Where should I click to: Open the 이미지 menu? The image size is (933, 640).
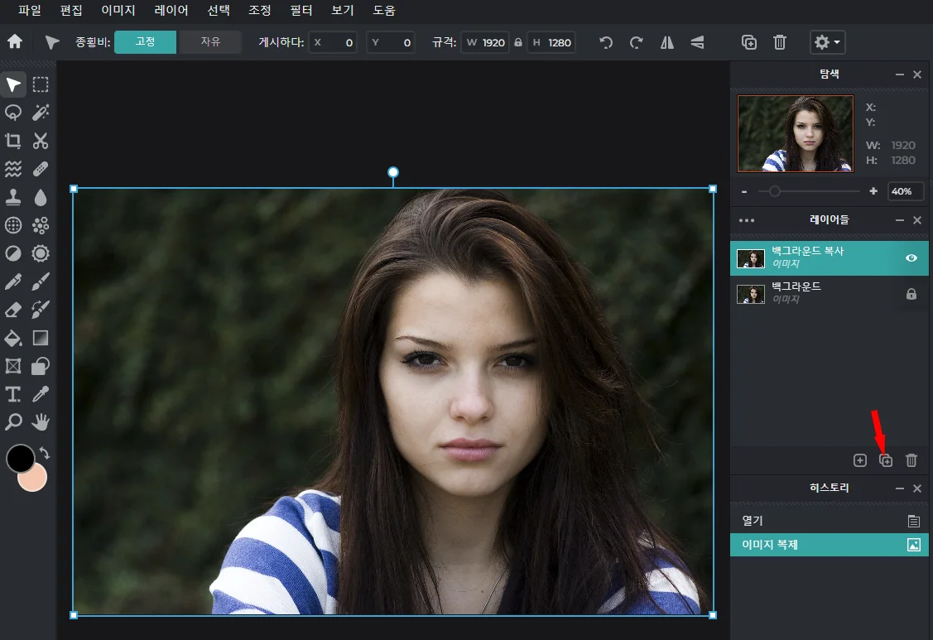(x=118, y=10)
